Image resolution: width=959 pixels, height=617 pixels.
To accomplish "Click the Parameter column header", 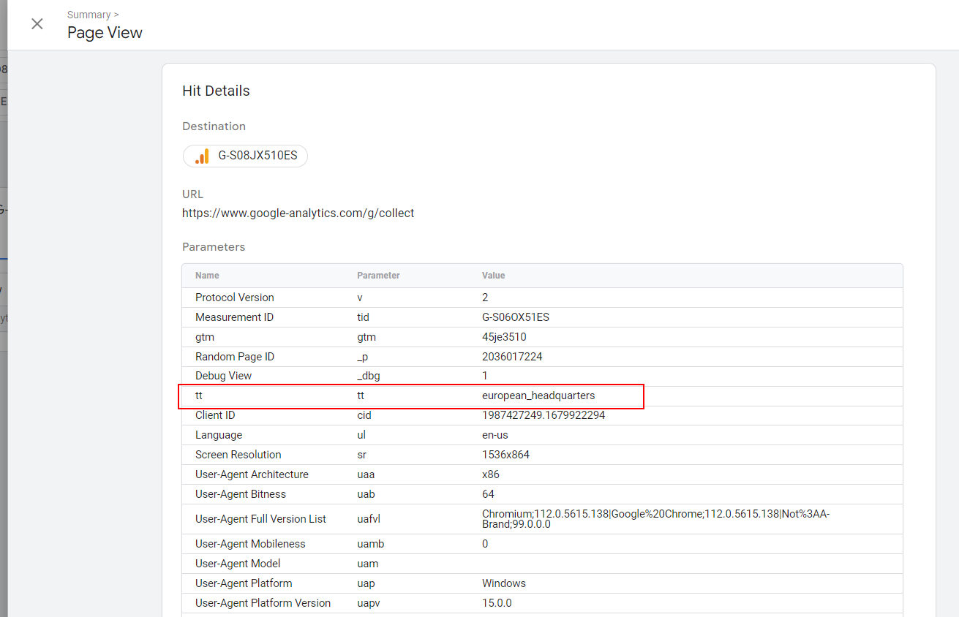I will [x=378, y=275].
